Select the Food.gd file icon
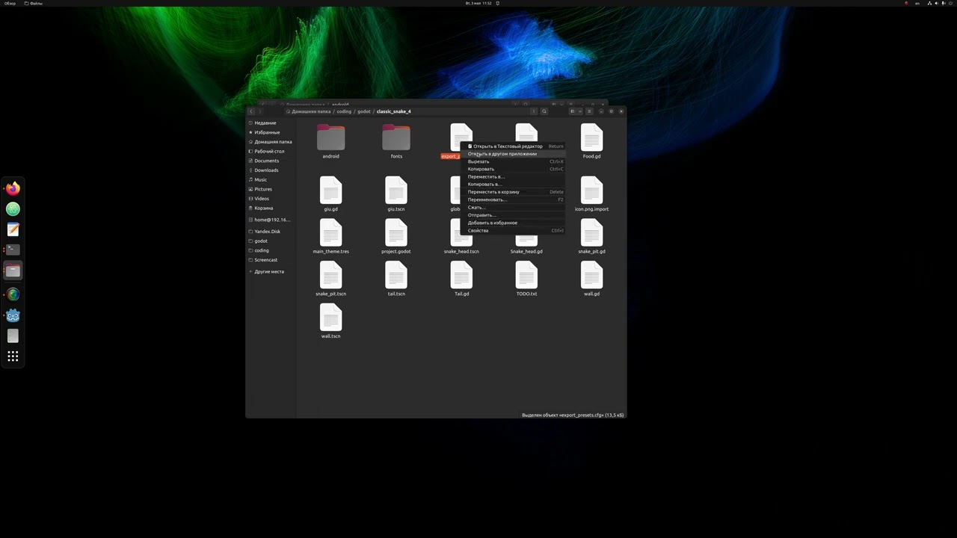The height and width of the screenshot is (538, 957). coord(591,137)
